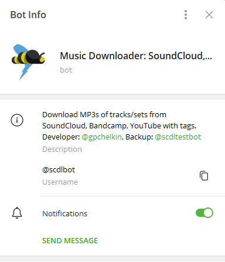Viewport: 225px width, 262px height.
Task: Click the gray Description label
Action: point(62,149)
